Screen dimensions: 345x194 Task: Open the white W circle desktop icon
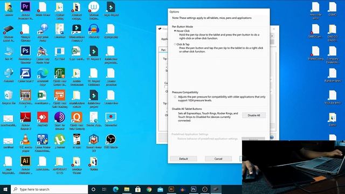(94, 10)
